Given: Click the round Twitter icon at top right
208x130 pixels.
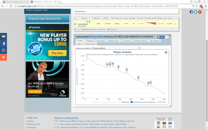Looking at the screenshot, I should click(196, 12).
